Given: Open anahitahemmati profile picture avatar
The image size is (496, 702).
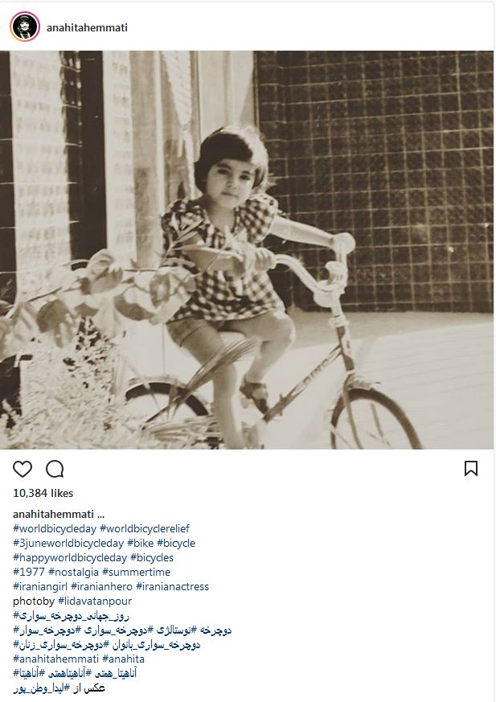Looking at the screenshot, I should (25, 27).
